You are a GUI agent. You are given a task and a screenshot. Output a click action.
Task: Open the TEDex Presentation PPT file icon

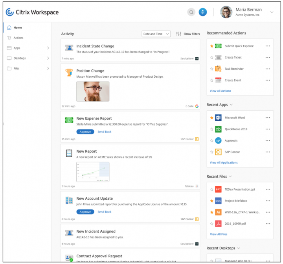tap(218, 189)
